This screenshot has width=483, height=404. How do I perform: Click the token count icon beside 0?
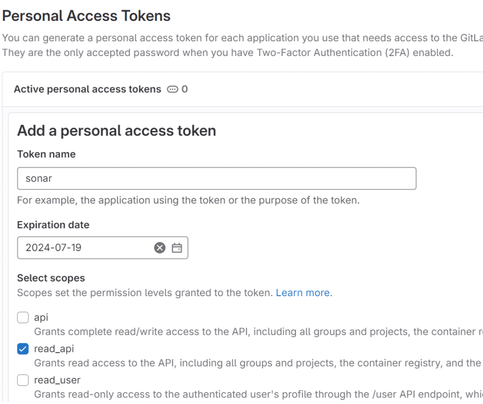[172, 89]
